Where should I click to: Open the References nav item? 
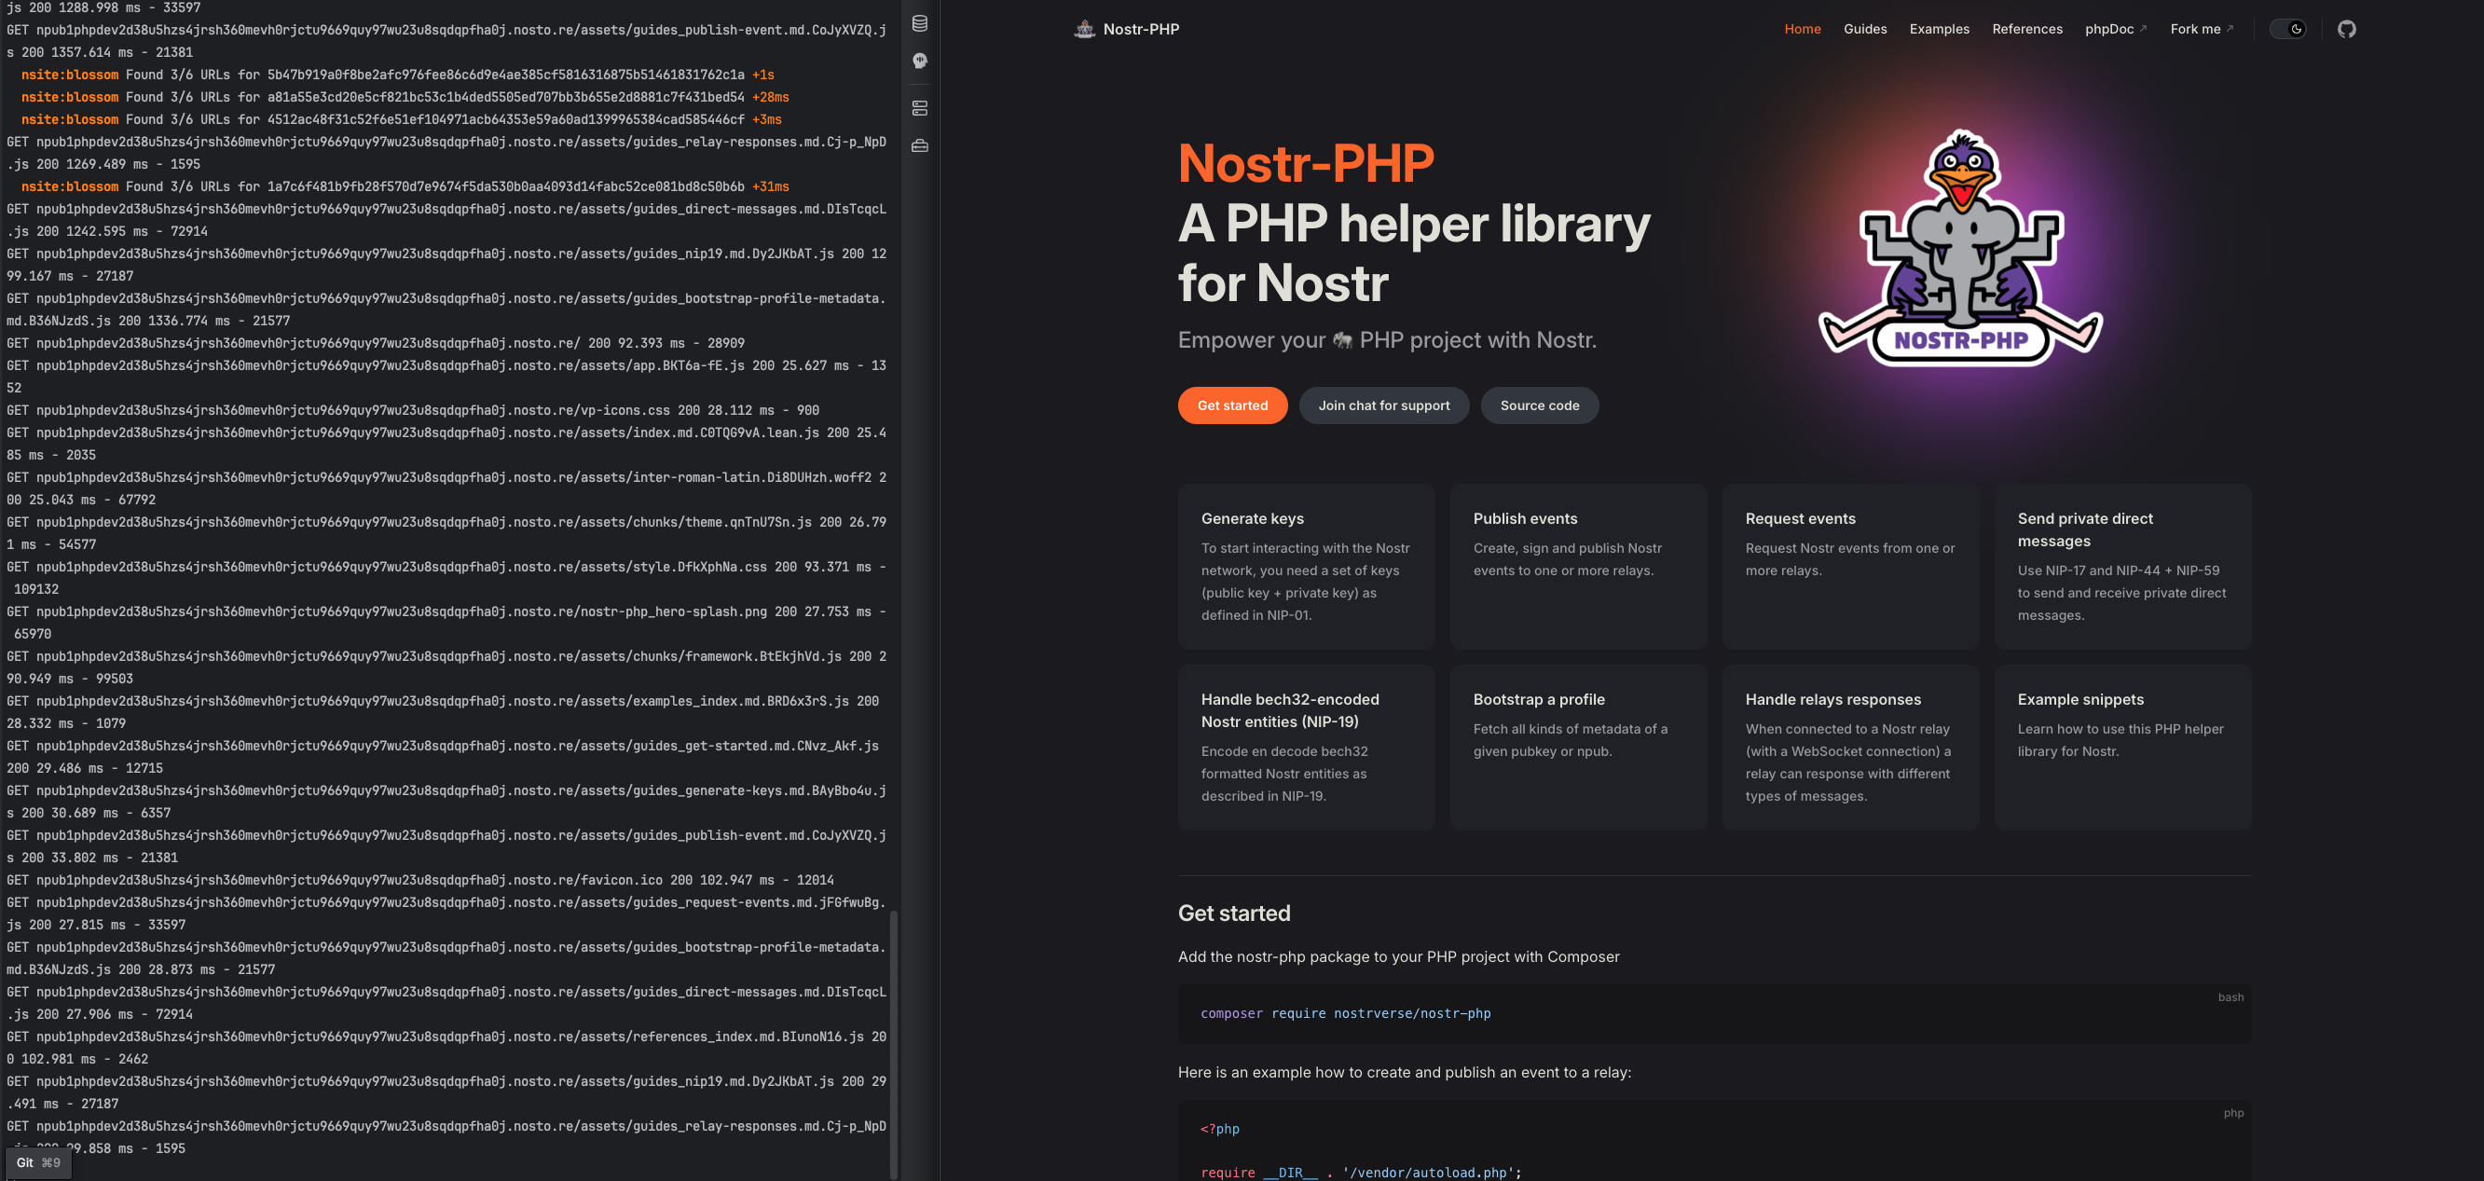click(2027, 29)
